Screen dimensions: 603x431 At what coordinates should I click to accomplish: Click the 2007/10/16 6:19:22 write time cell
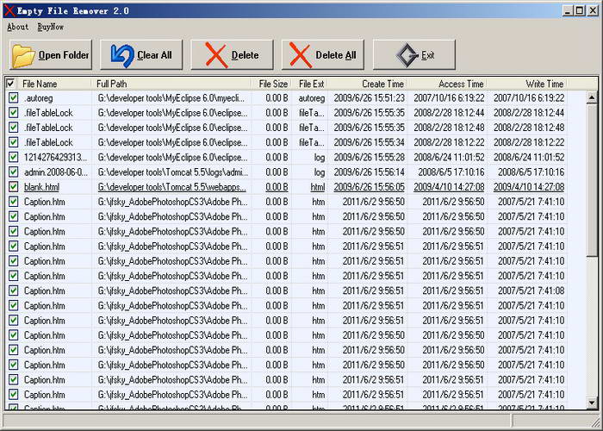coord(529,98)
